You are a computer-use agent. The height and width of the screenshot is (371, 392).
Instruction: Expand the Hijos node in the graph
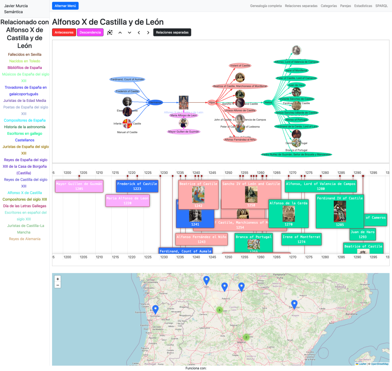point(211,103)
